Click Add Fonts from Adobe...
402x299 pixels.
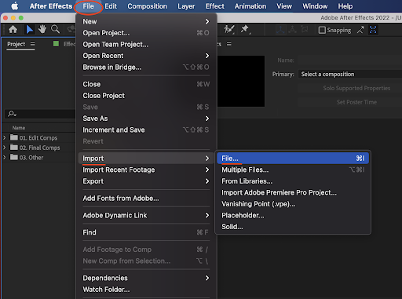pyautogui.click(x=146, y=199)
